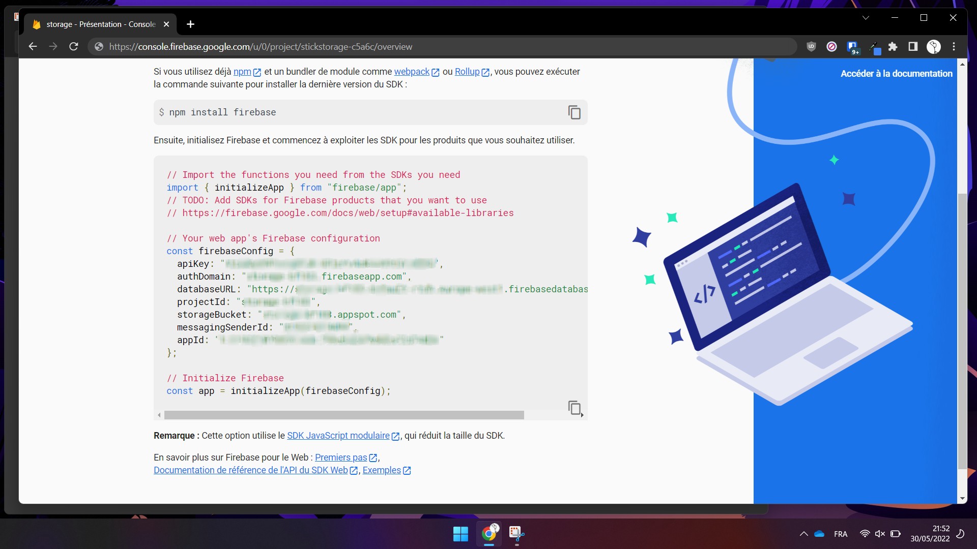Click Chrome icon in the taskbar

click(x=489, y=534)
